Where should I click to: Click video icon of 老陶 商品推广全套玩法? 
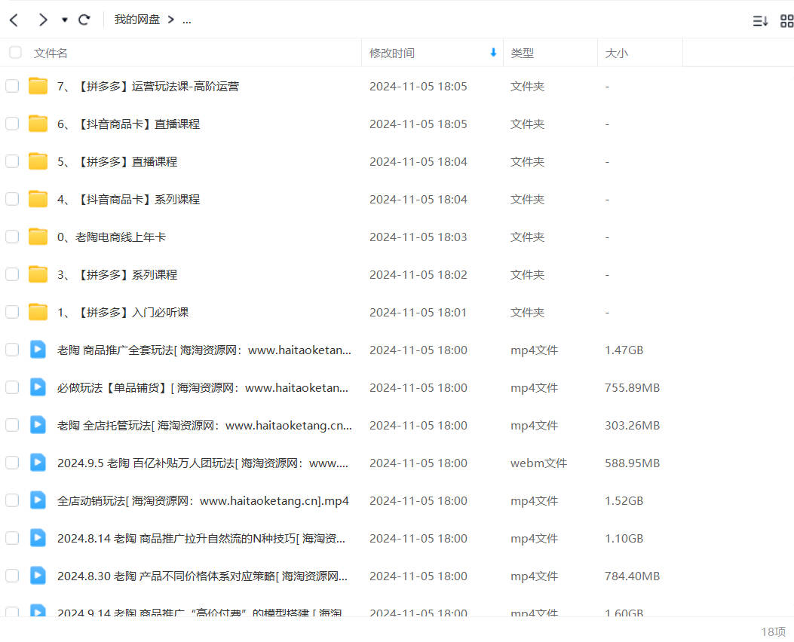click(38, 350)
